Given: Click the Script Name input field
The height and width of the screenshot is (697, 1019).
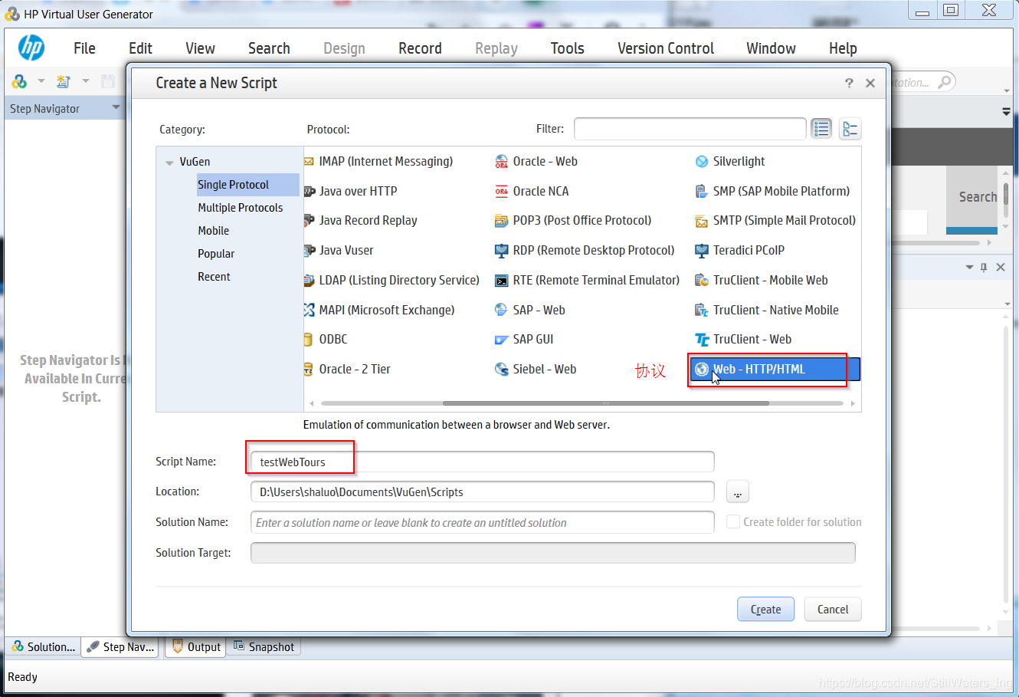Looking at the screenshot, I should tap(483, 462).
